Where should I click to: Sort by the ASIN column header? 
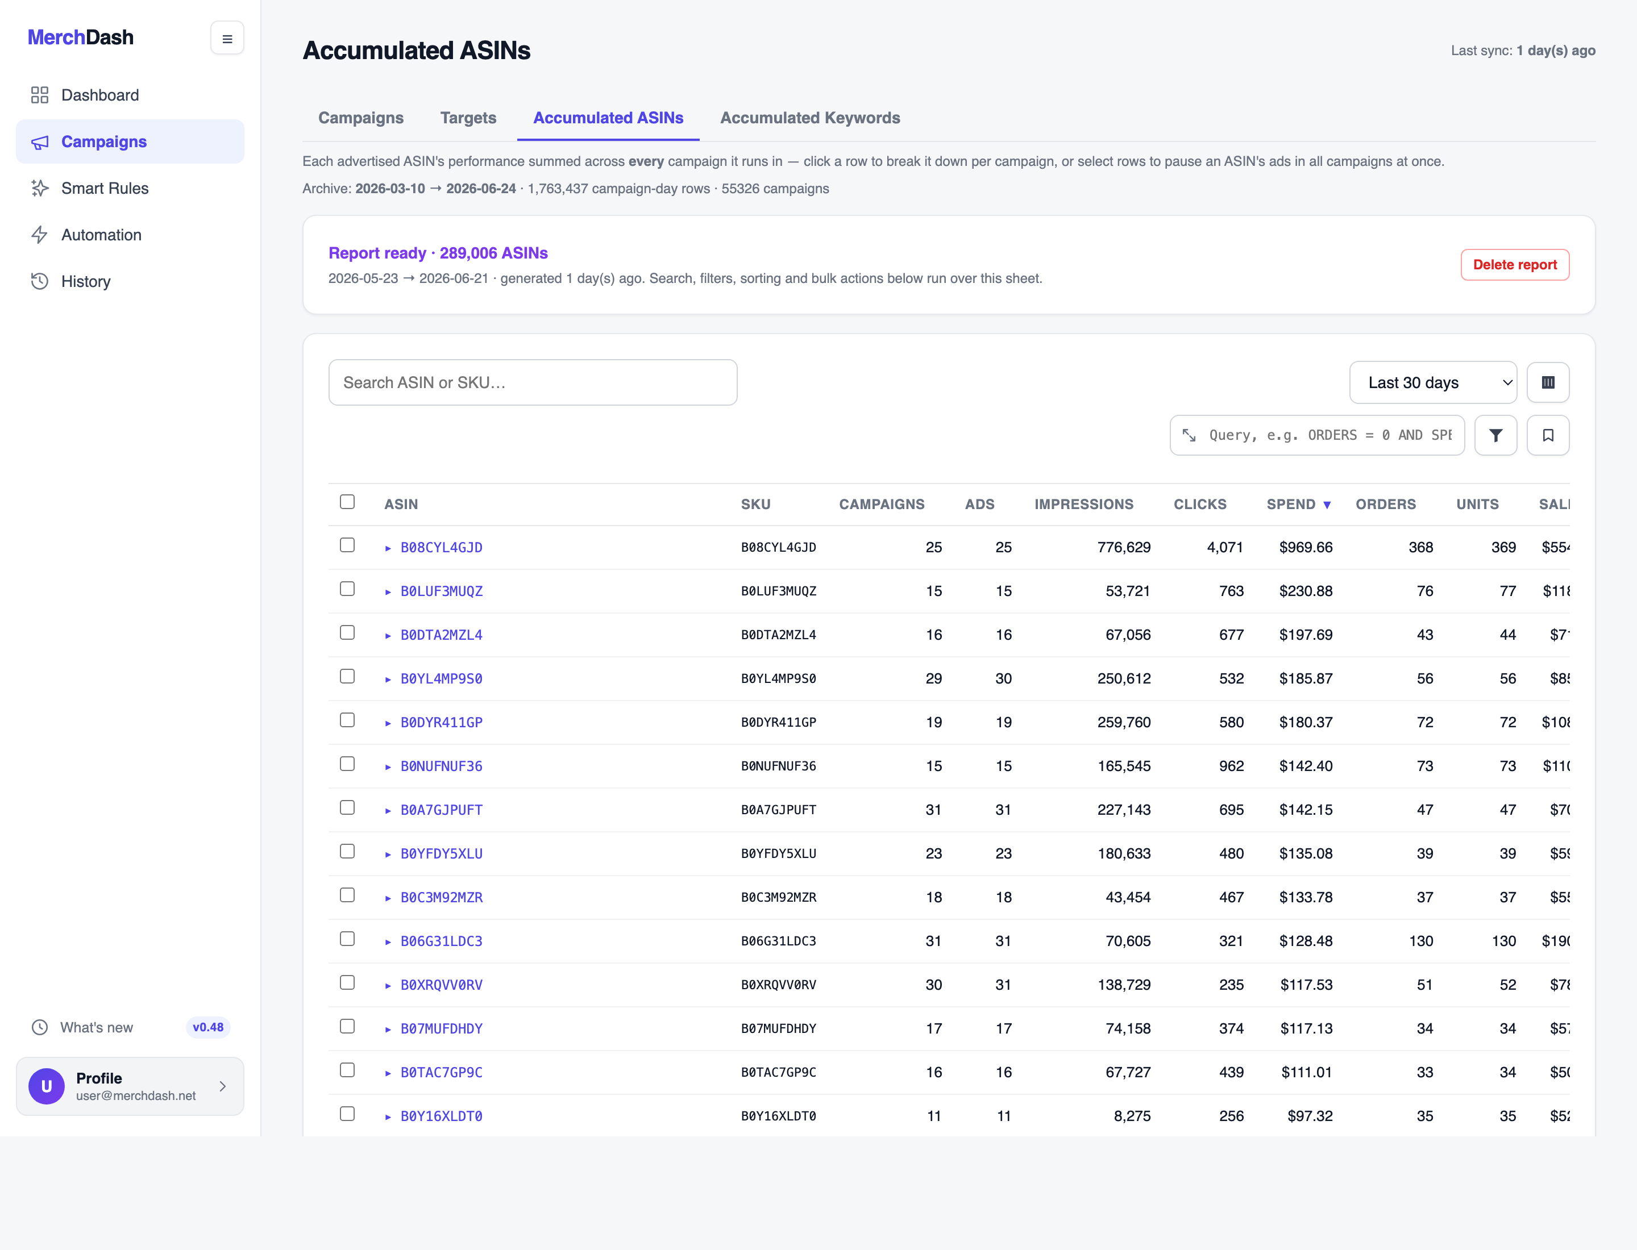401,505
